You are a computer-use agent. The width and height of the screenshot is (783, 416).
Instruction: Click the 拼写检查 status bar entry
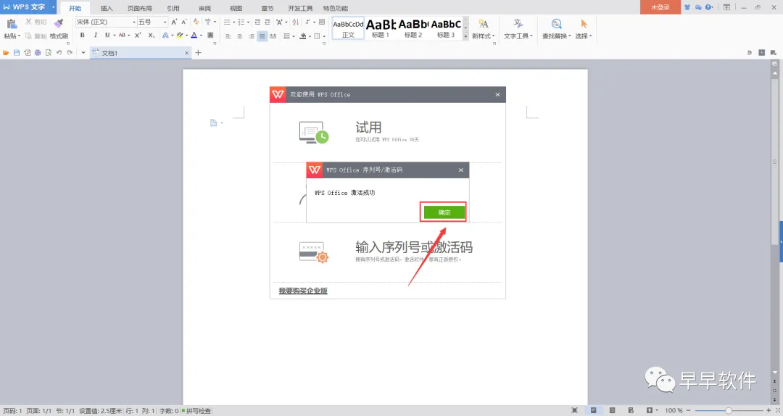tap(196, 411)
